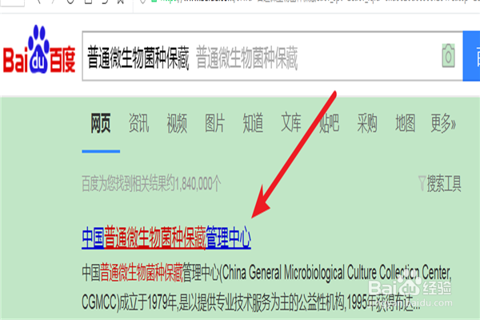Open the 知道 tab
480x320 pixels.
point(253,123)
